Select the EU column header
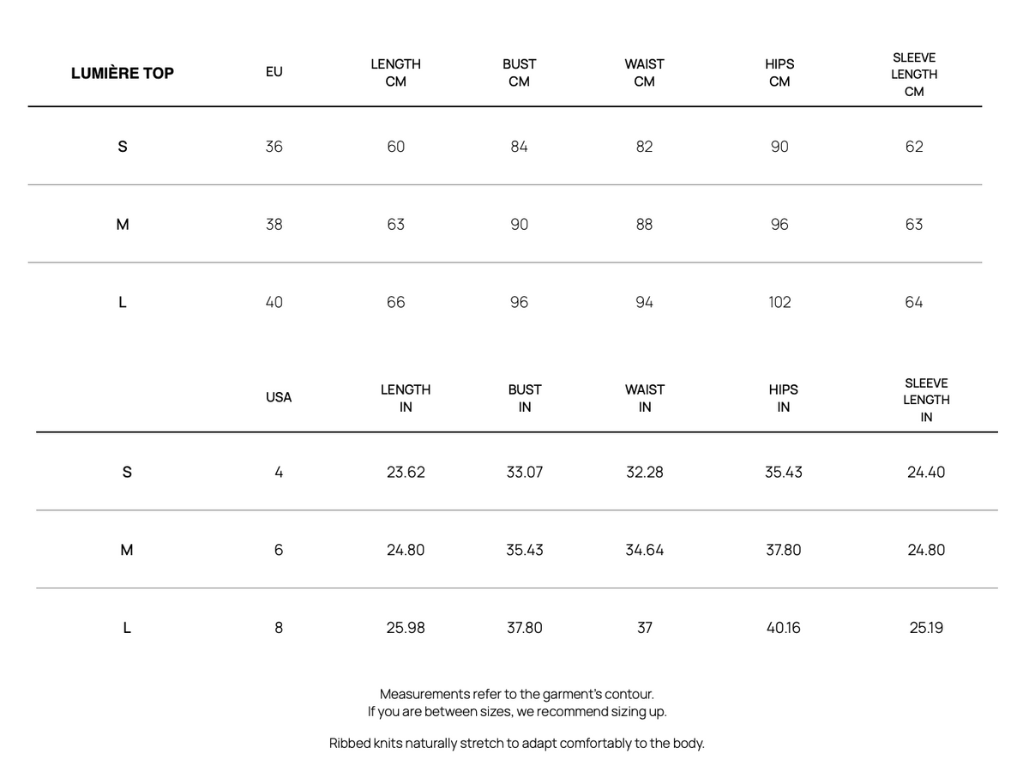 (x=274, y=72)
